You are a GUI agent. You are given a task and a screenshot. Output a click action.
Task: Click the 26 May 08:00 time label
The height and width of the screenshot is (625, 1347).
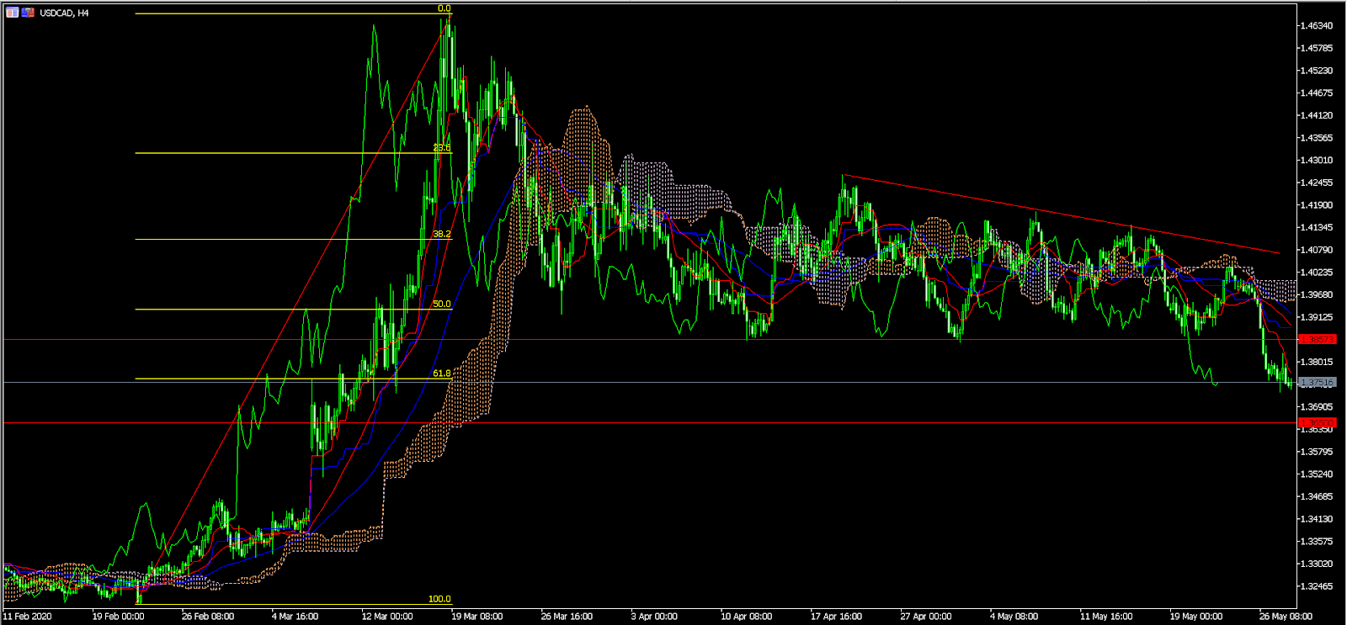1285,617
